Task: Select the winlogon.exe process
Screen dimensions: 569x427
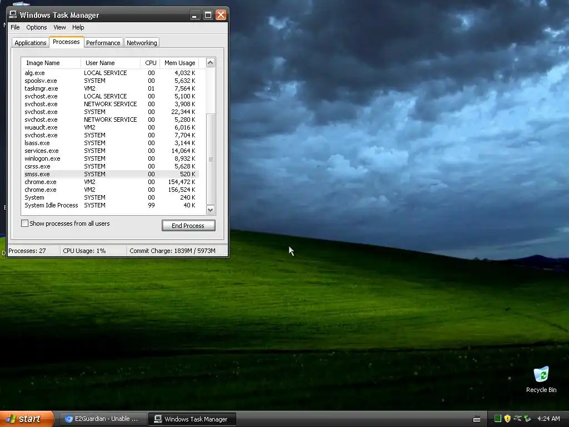Action: (x=111, y=158)
